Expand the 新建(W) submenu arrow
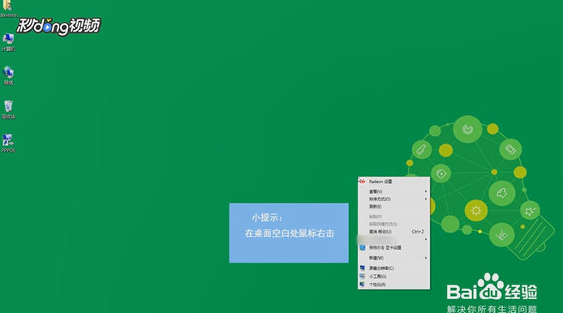This screenshot has width=563, height=313. coord(426,258)
